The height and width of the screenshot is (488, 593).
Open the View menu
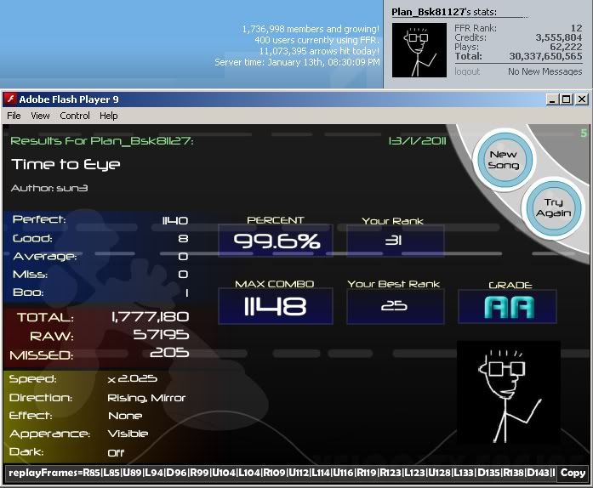click(40, 116)
